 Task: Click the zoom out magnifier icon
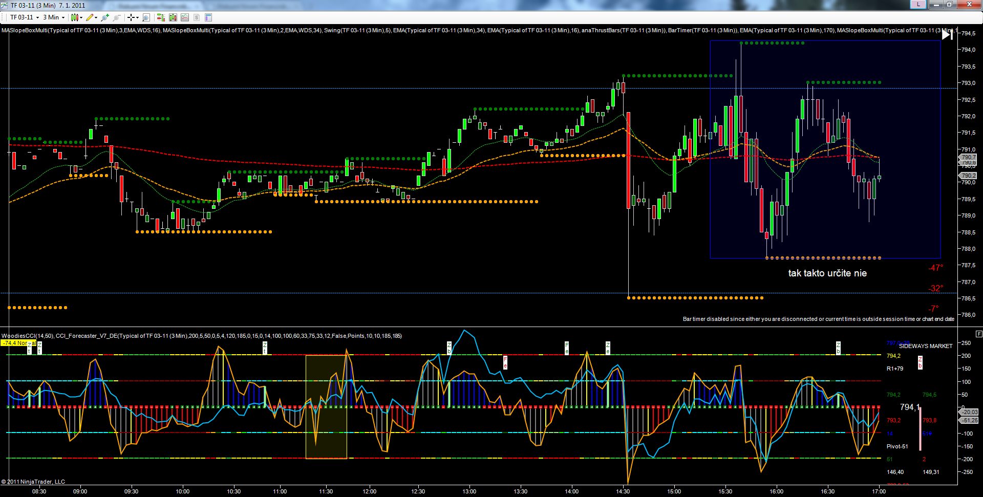pyautogui.click(x=117, y=17)
